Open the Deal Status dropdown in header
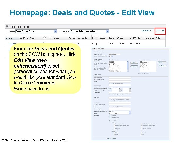 click(x=90, y=31)
